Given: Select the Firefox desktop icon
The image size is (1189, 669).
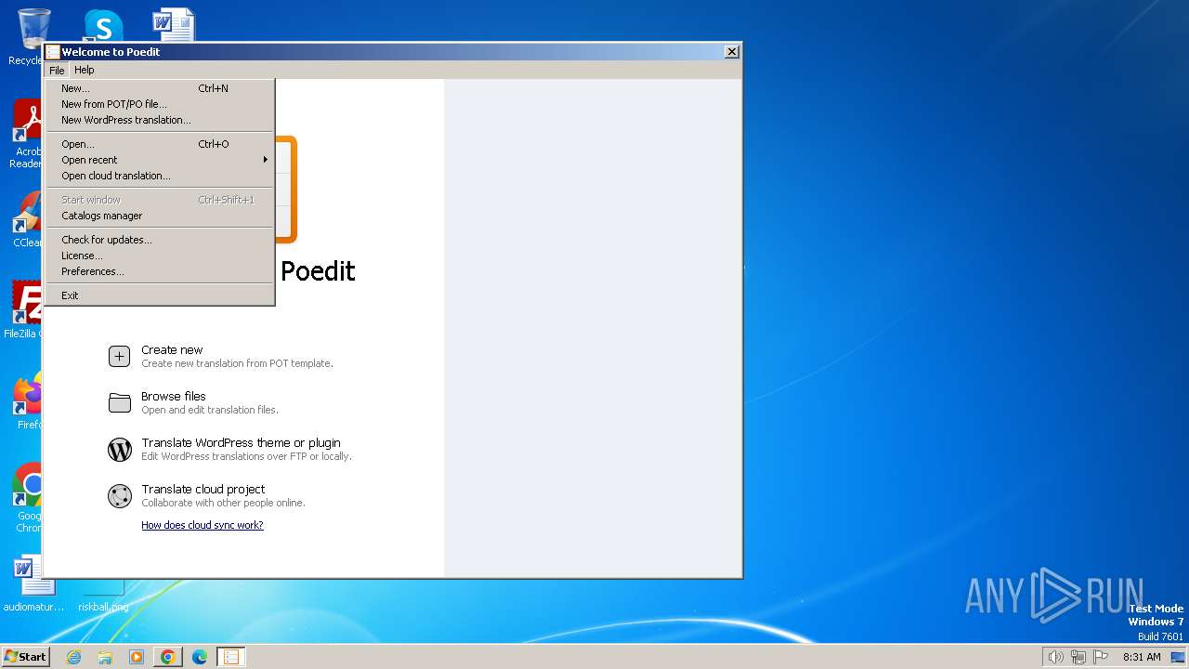Looking at the screenshot, I should 28,400.
